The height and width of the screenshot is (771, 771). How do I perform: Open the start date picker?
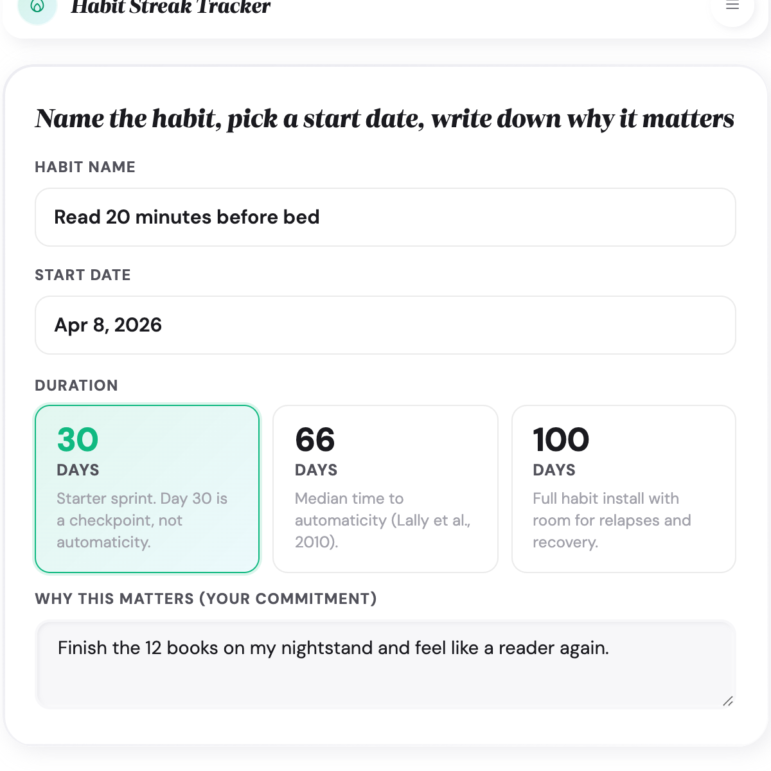[x=385, y=325]
